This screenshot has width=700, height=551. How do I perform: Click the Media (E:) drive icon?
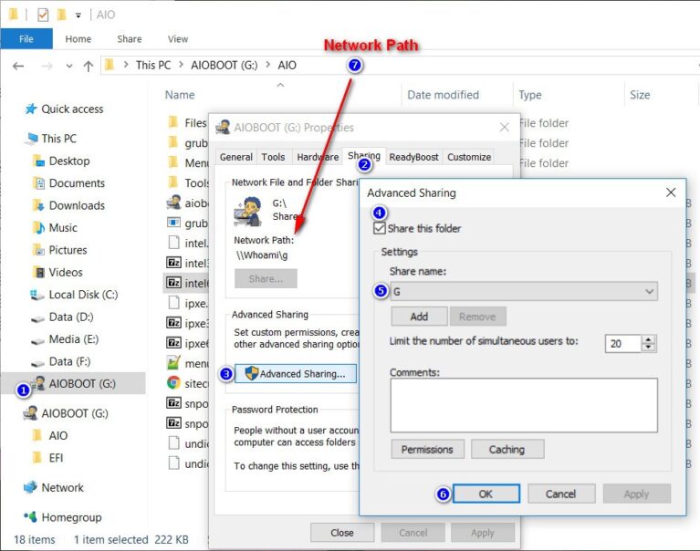click(x=37, y=340)
